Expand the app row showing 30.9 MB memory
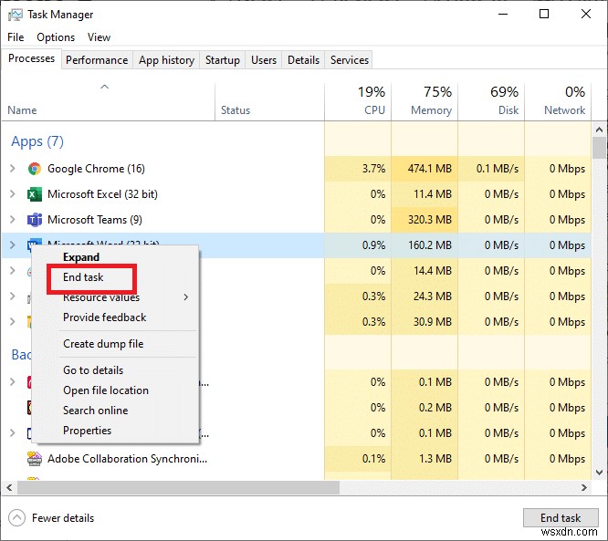This screenshot has height=541, width=608. [x=13, y=322]
